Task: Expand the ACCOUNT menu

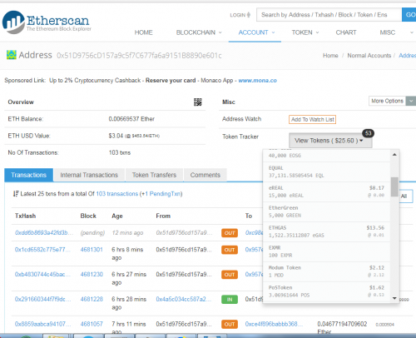Action: pyautogui.click(x=256, y=32)
